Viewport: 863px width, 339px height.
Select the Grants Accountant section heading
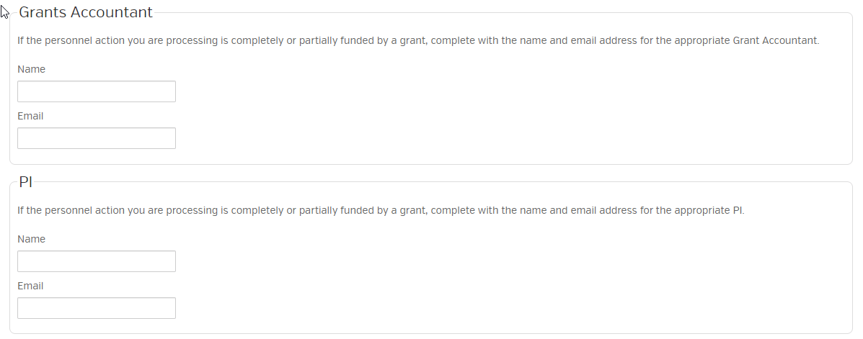tap(86, 12)
